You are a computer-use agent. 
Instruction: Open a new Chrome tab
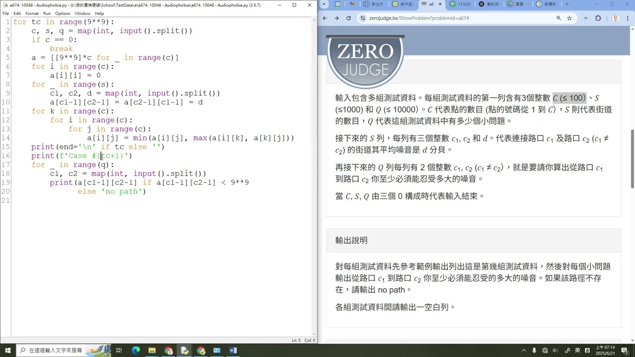pos(567,4)
